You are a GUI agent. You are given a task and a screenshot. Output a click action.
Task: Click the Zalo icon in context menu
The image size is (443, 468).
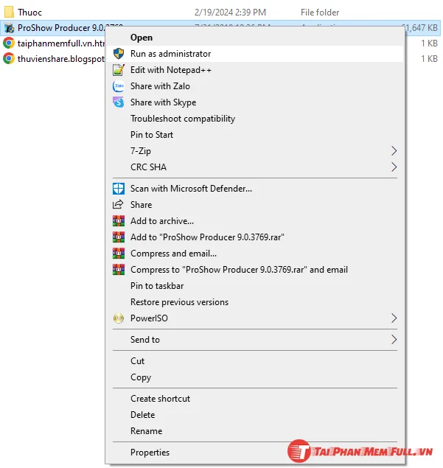click(119, 86)
